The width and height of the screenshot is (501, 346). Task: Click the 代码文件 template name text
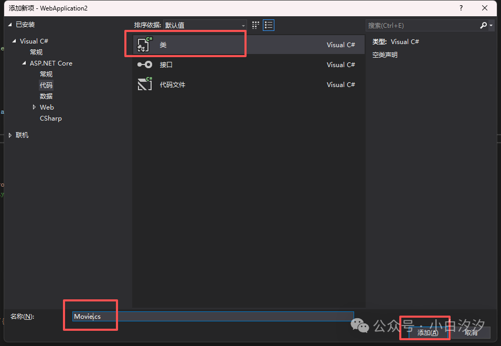coord(173,84)
